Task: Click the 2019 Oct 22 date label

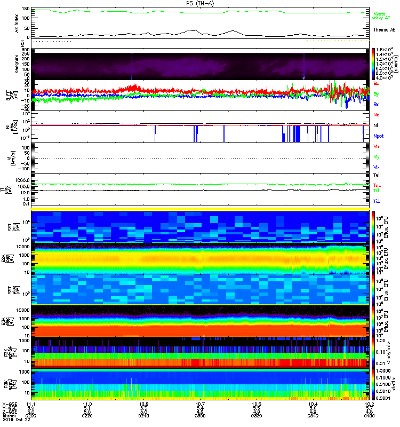Action: (17, 420)
